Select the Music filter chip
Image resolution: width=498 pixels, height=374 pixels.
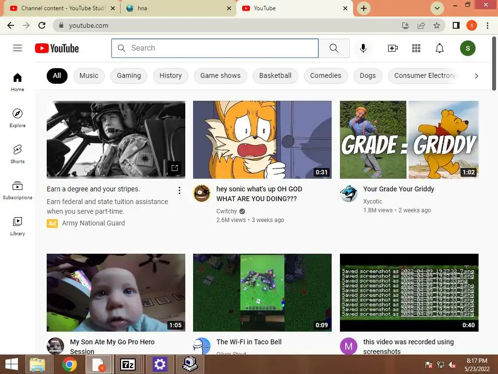[89, 75]
